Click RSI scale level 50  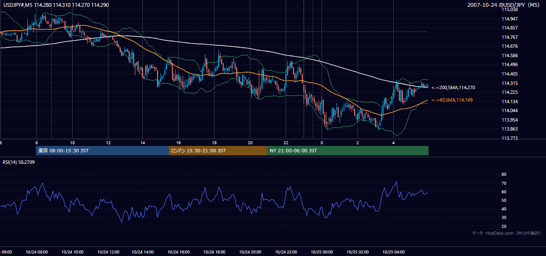504,200
